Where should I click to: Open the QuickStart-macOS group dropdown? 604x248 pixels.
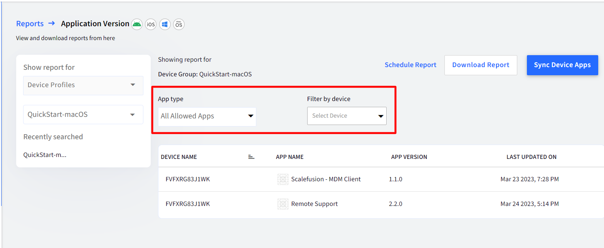(x=83, y=115)
